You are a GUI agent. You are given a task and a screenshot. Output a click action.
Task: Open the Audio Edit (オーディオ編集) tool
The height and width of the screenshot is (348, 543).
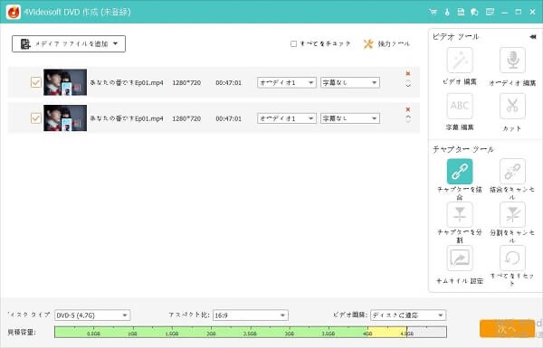coord(512,61)
